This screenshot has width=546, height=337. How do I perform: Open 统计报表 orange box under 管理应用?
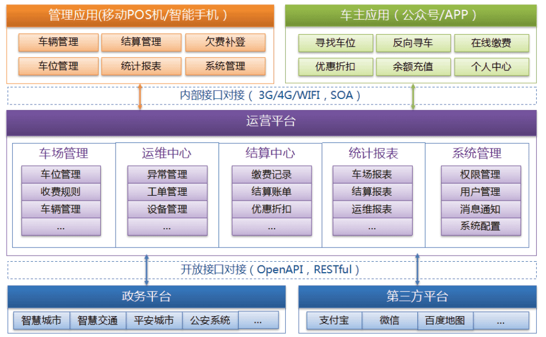click(x=141, y=66)
